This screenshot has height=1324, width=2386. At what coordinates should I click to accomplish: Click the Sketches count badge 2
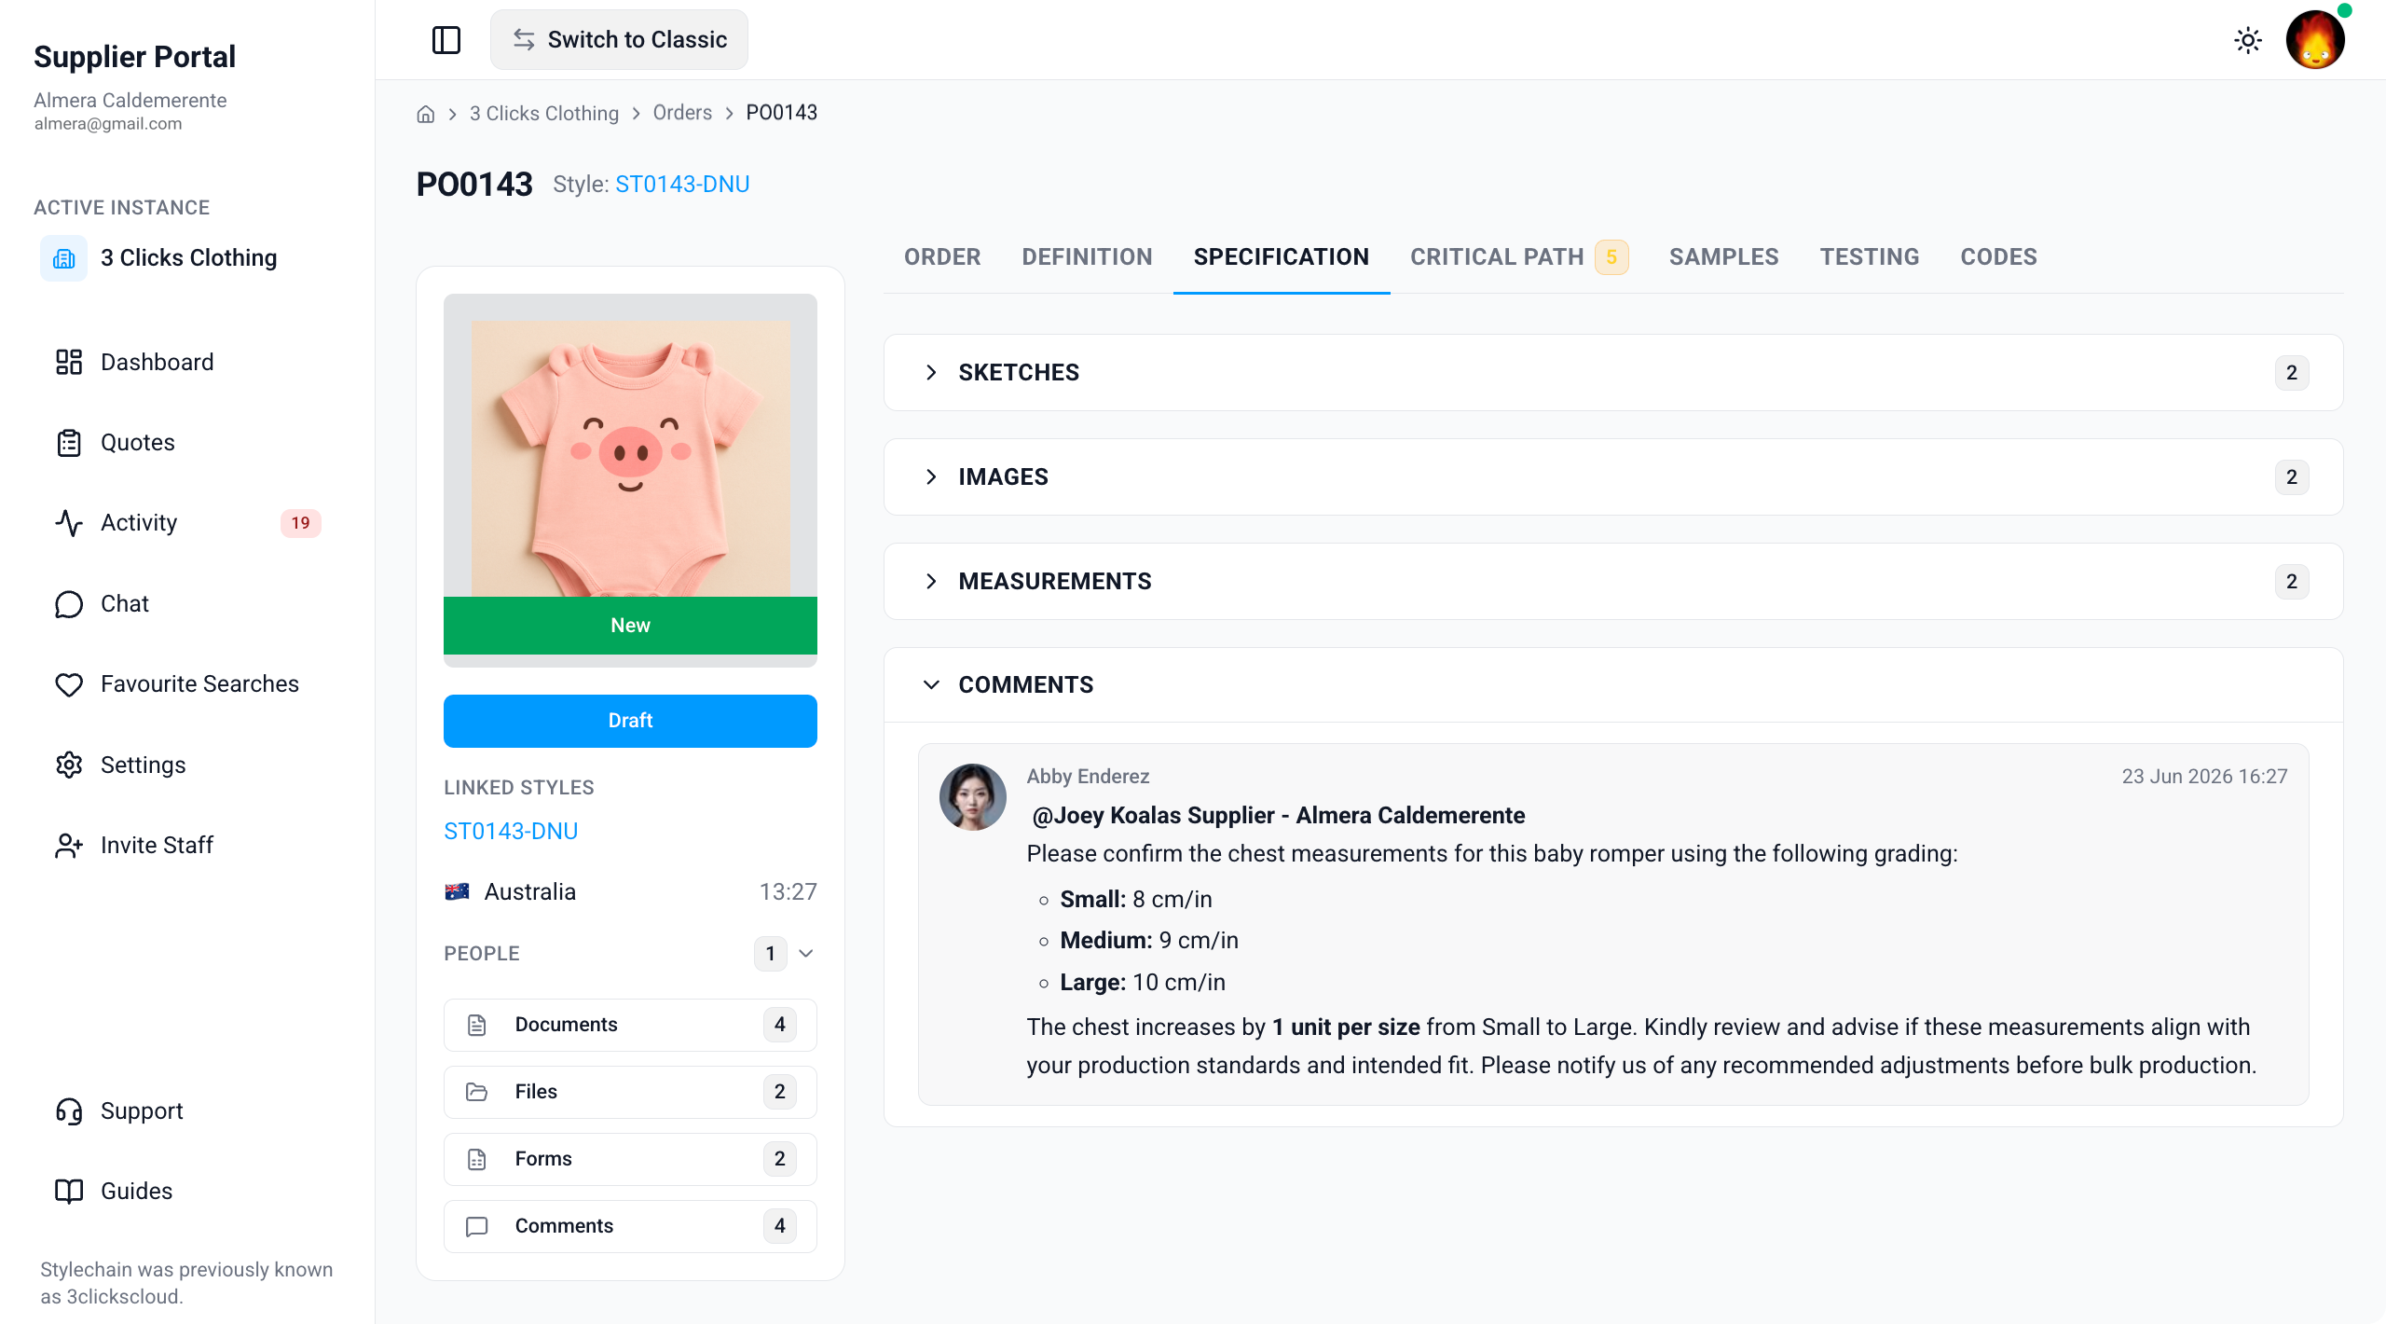2292,373
